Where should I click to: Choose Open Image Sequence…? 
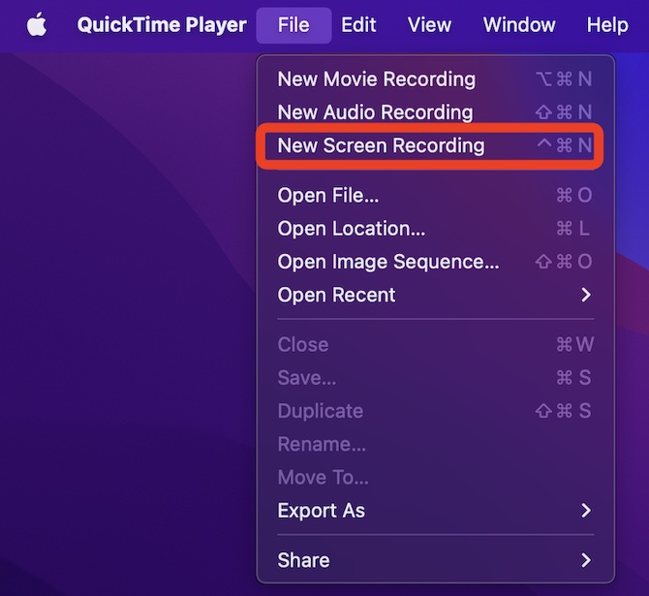435,262
